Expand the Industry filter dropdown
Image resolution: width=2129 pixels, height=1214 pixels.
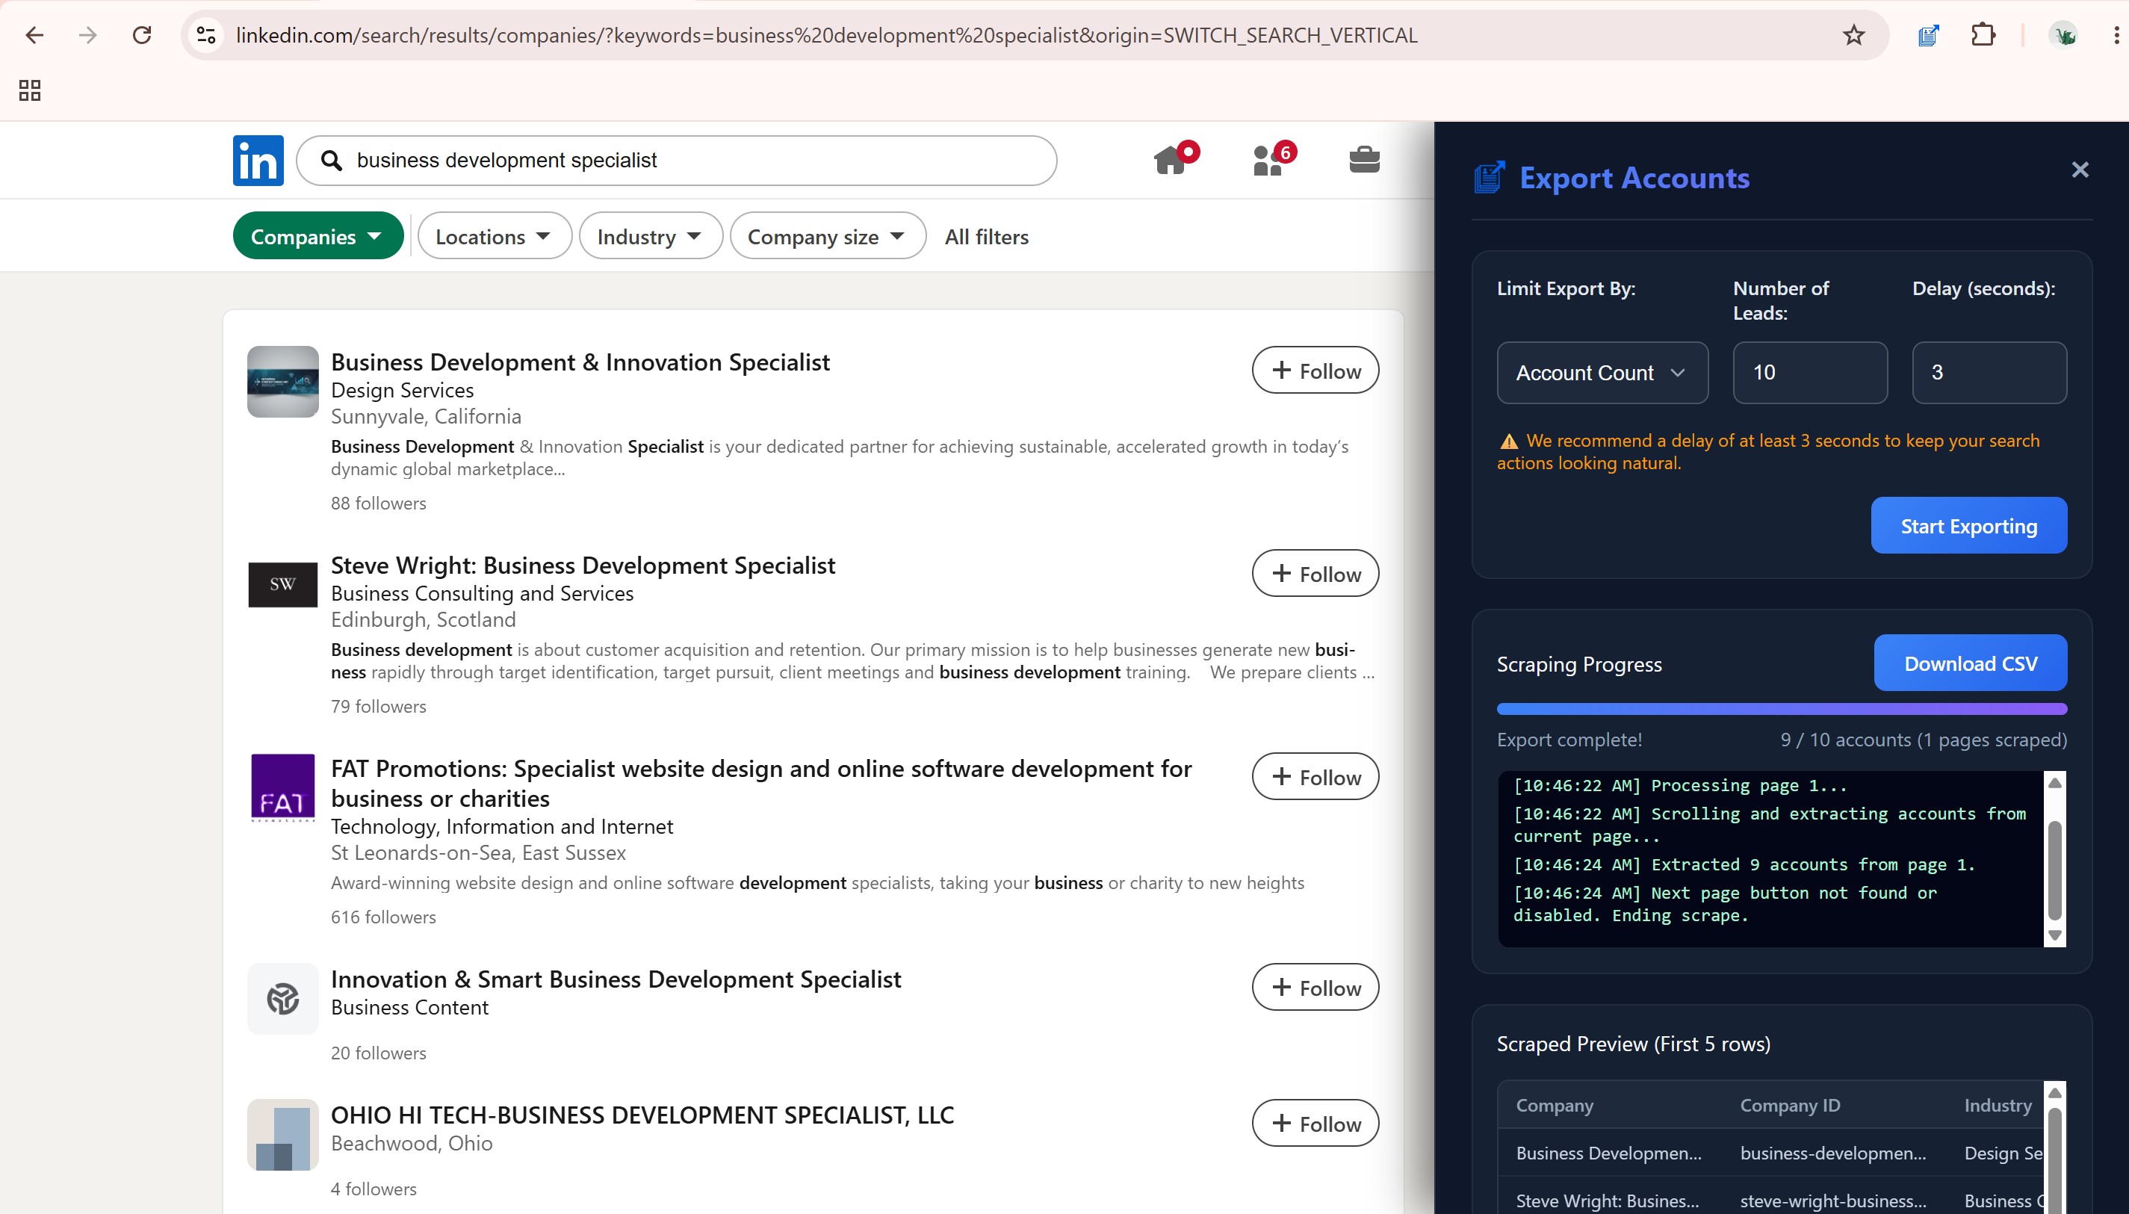650,236
